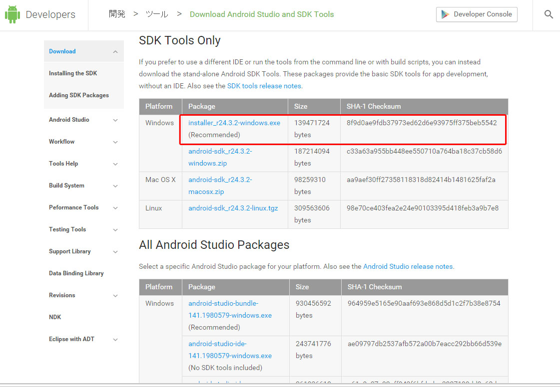Open the Testing Tools sidebar item
Screen dimensions: 560x387
click(x=67, y=229)
